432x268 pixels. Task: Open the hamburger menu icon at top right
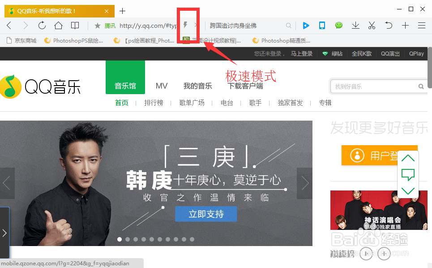pos(421,26)
